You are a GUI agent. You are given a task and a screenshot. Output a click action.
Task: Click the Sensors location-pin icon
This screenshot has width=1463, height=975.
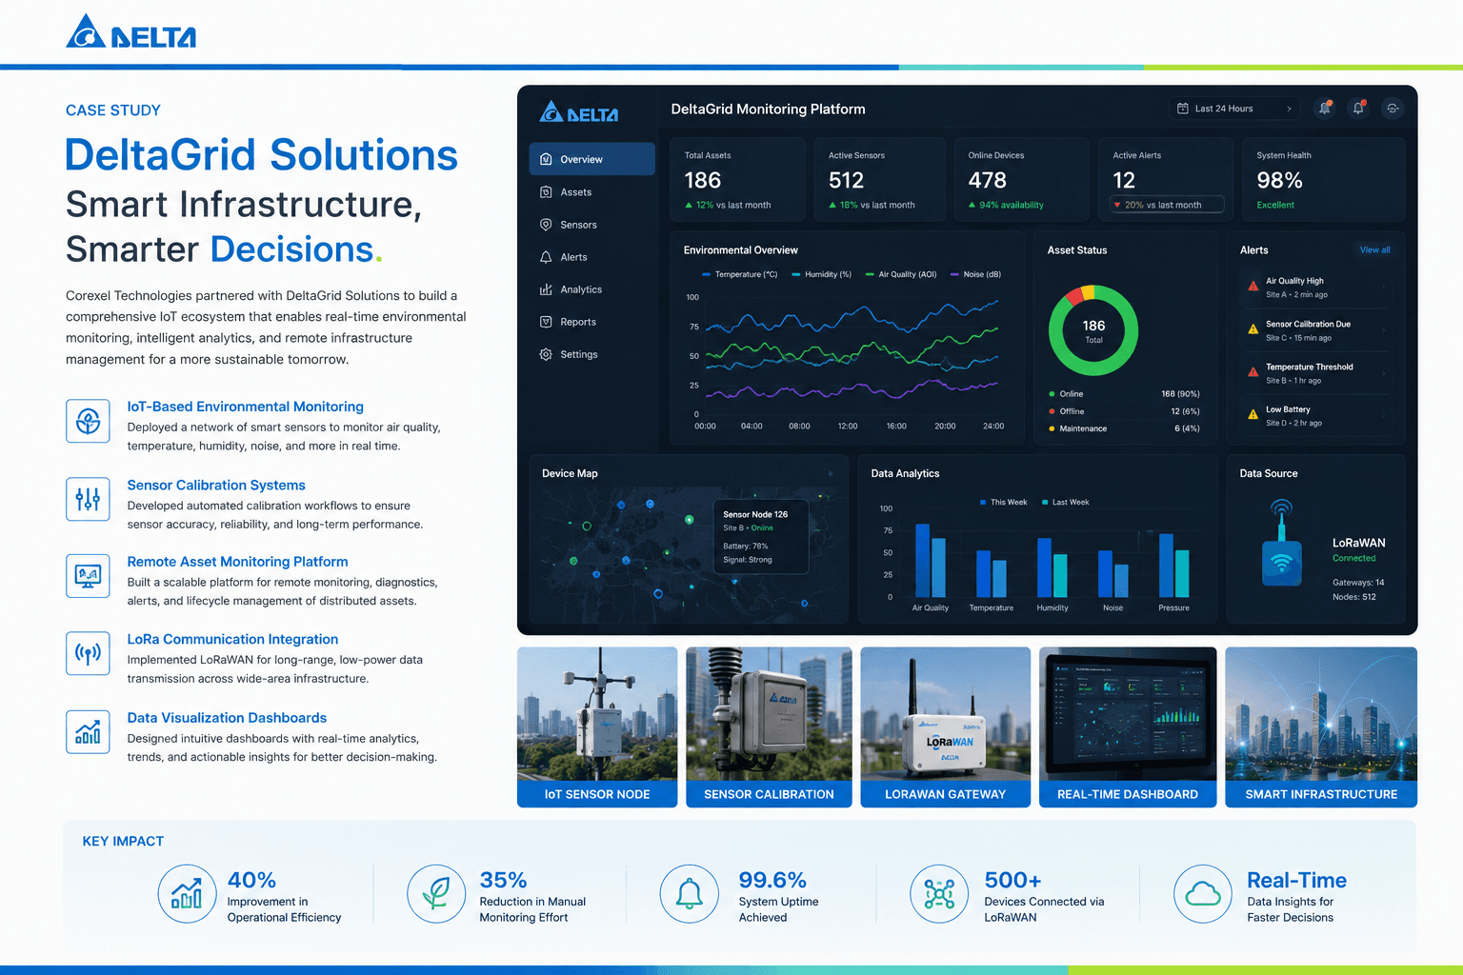pyautogui.click(x=546, y=225)
